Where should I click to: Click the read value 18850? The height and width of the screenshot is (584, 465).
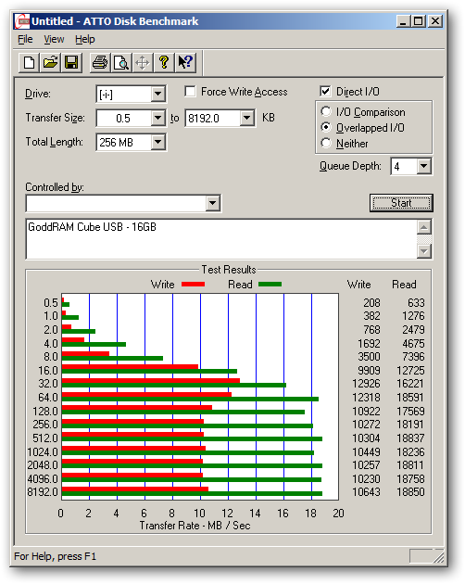pyautogui.click(x=410, y=492)
